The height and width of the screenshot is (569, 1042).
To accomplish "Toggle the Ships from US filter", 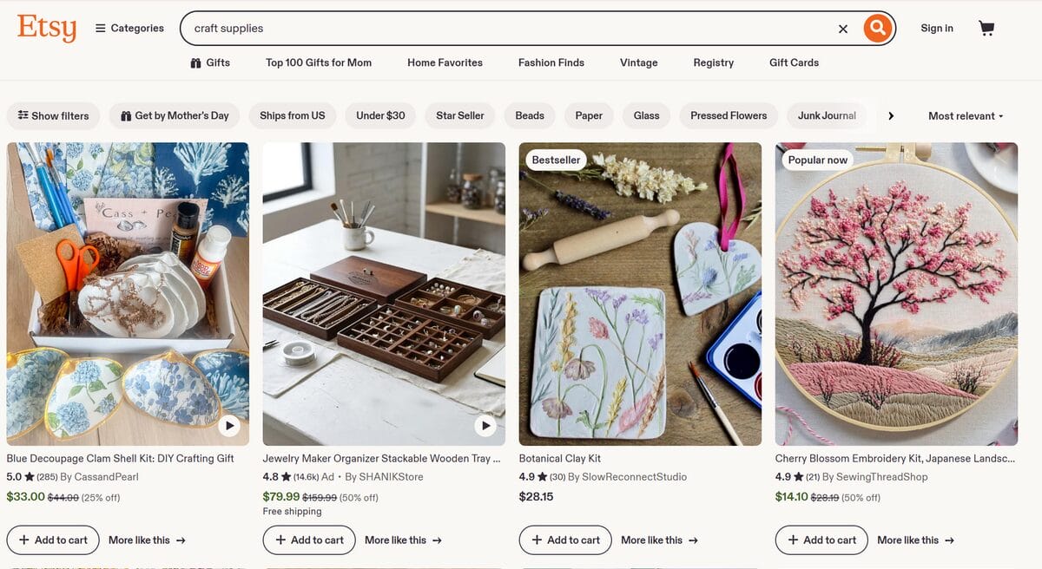I will coord(292,115).
